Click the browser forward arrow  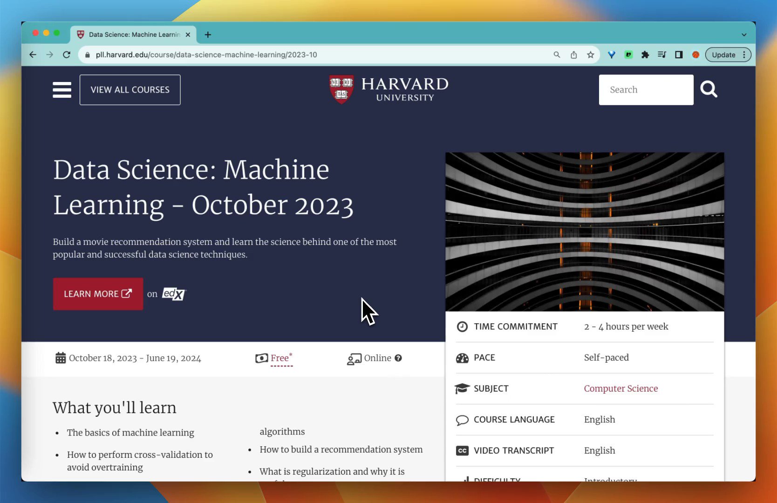49,54
